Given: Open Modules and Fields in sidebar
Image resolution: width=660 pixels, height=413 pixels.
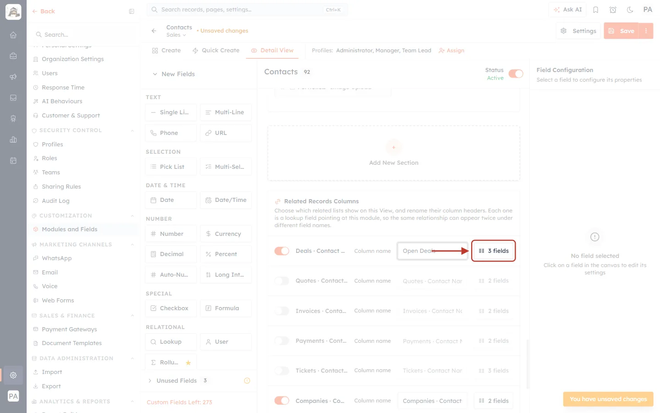Looking at the screenshot, I should point(70,229).
